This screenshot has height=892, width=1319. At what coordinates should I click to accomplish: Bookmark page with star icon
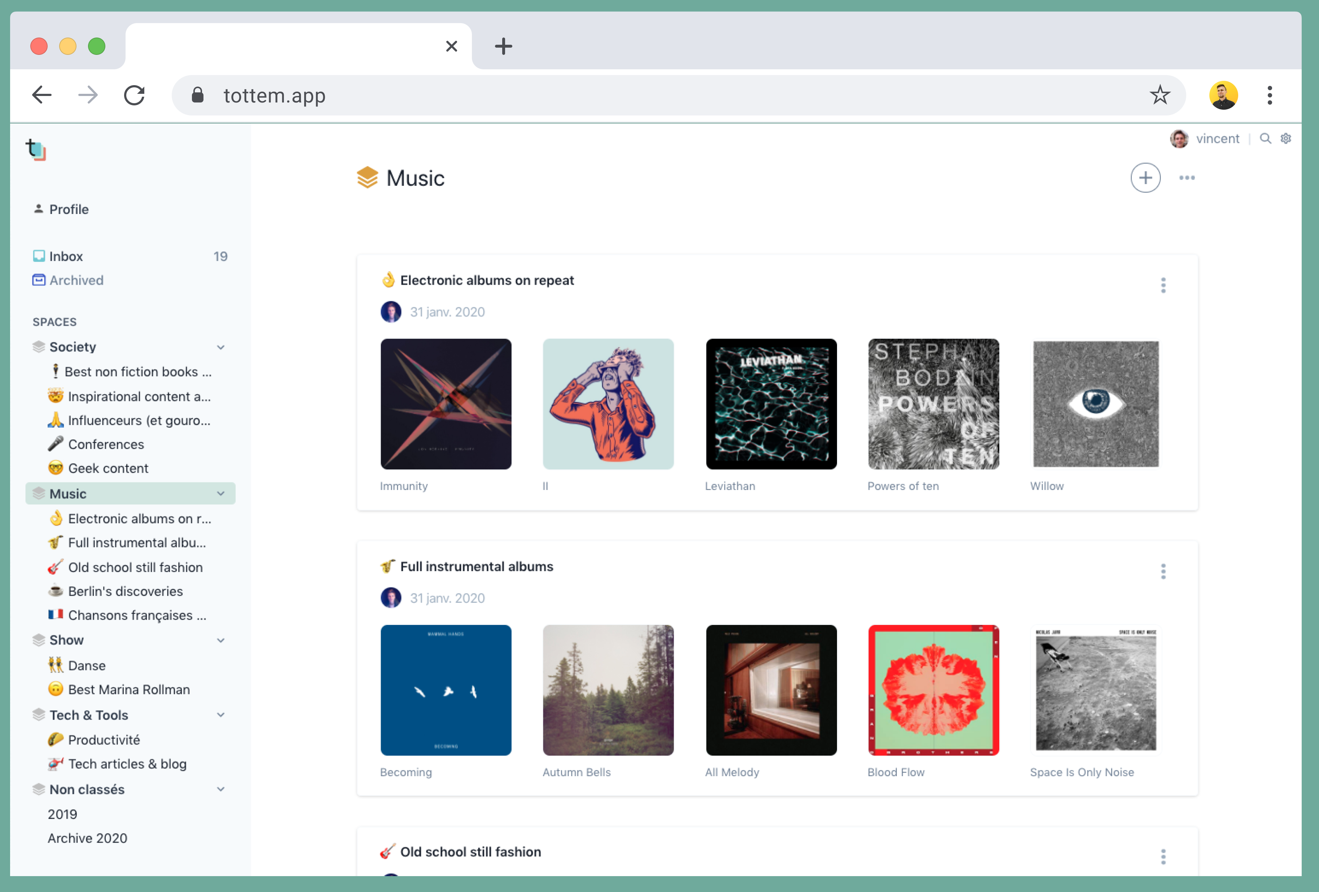click(x=1160, y=95)
